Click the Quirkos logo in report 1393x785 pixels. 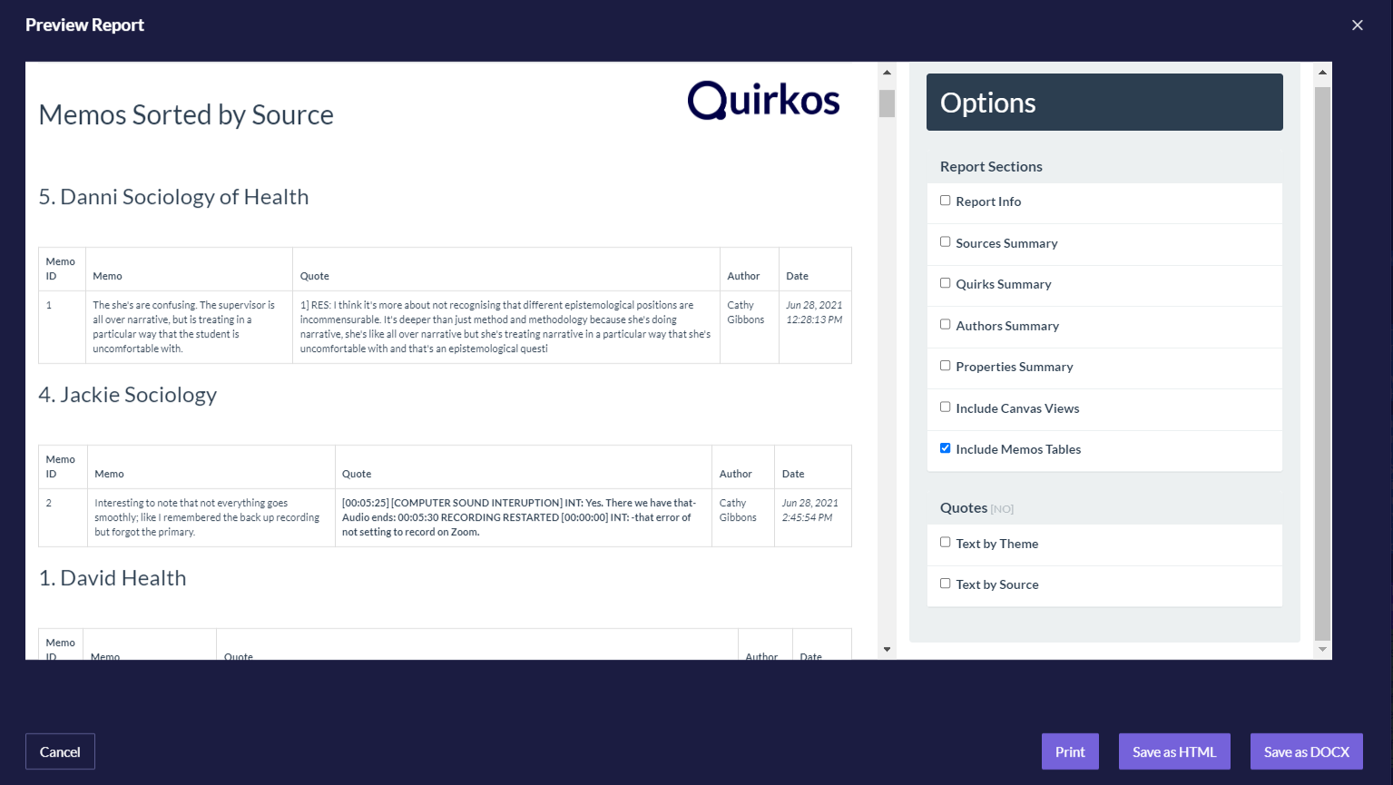(x=763, y=101)
